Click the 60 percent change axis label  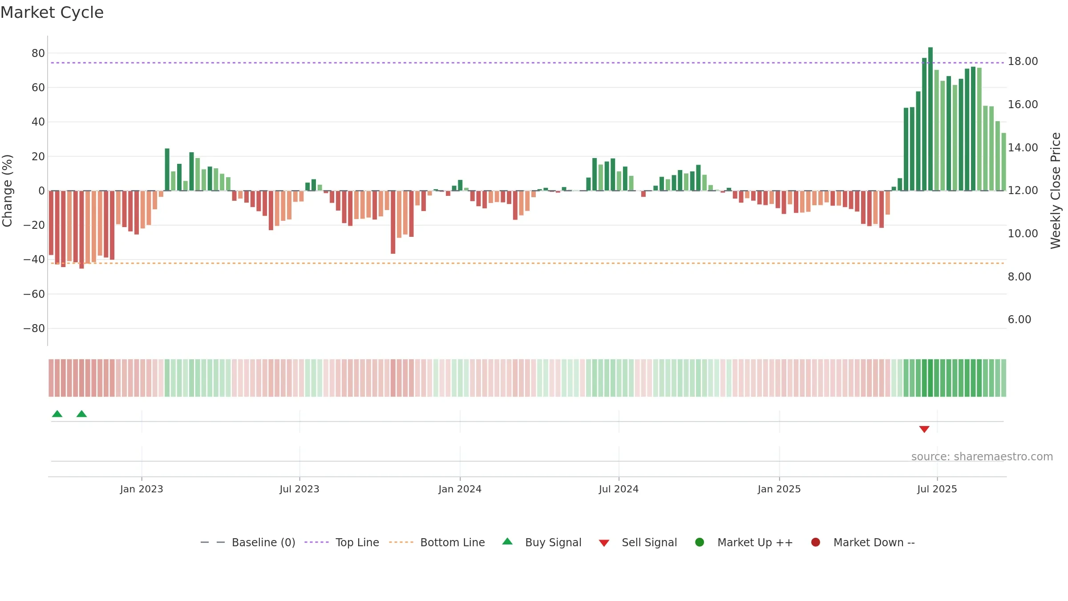[x=38, y=87]
